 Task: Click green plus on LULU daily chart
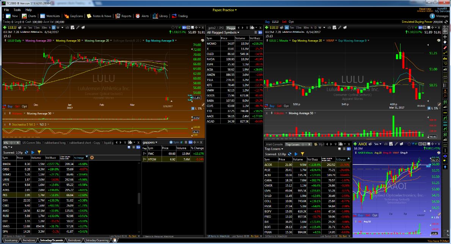pos(5,28)
